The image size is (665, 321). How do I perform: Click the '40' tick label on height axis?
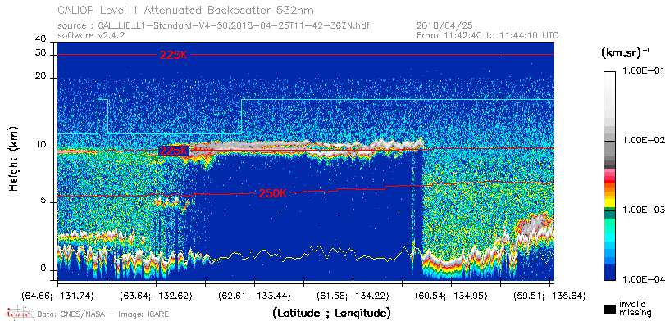point(41,39)
